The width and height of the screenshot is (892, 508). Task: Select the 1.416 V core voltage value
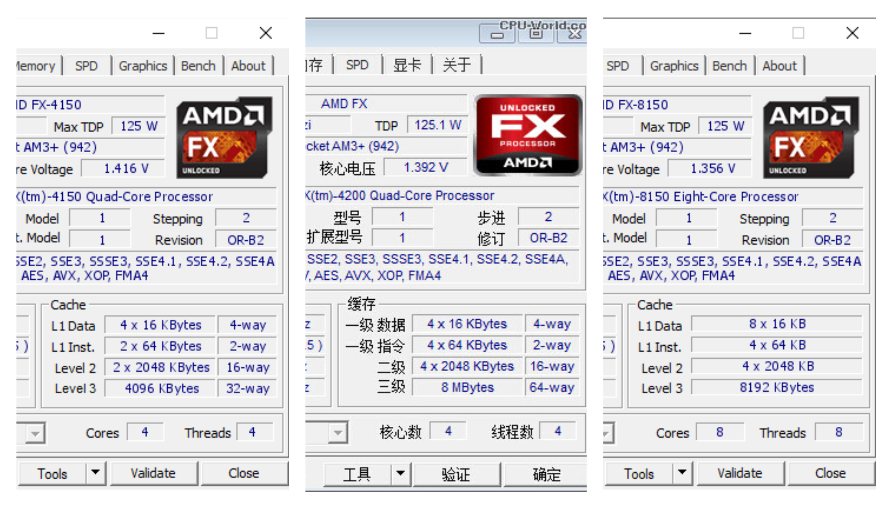124,168
